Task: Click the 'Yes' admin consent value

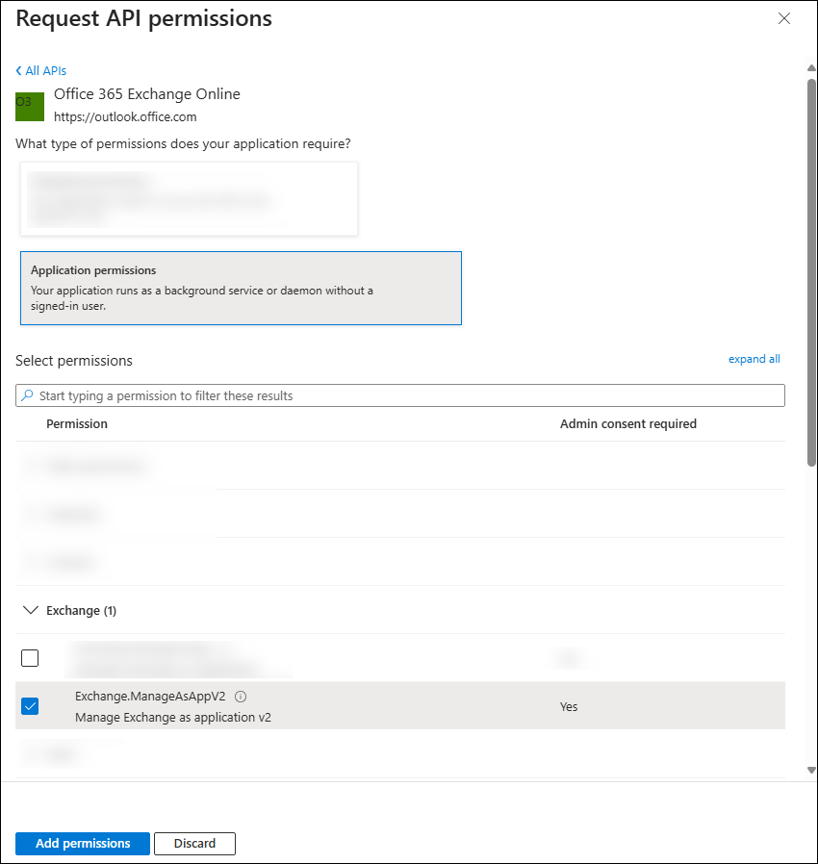Action: click(569, 707)
